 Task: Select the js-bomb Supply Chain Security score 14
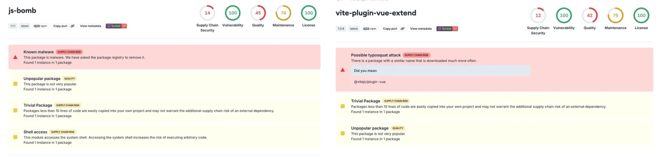point(207,13)
